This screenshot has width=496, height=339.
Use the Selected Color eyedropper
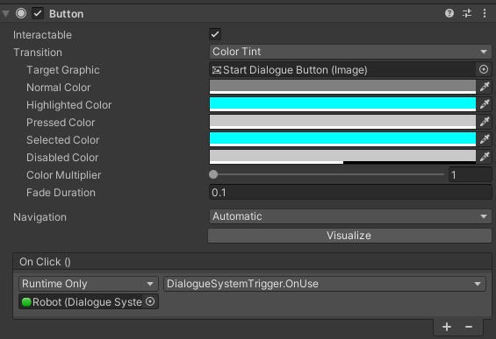coord(485,139)
